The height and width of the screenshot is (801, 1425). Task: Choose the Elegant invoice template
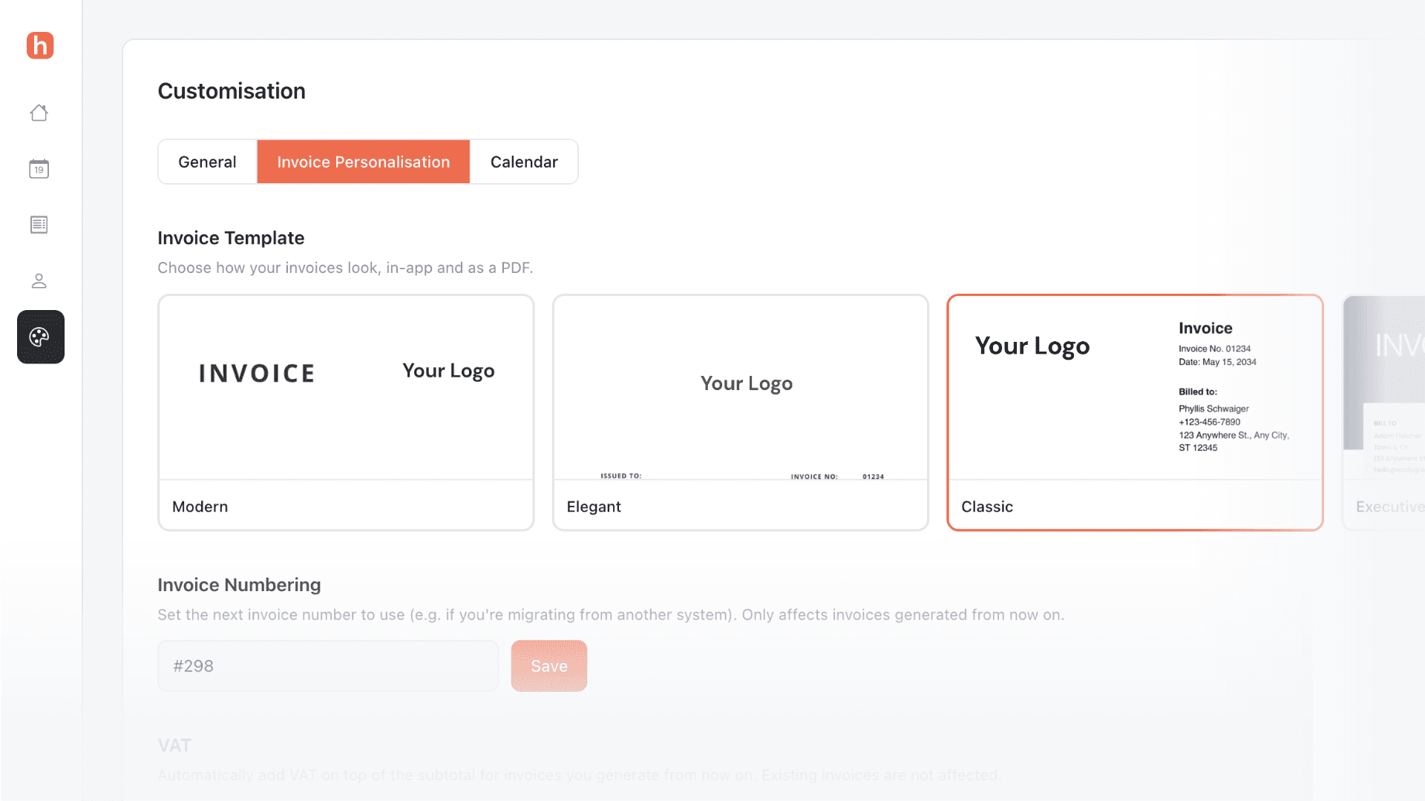point(741,412)
